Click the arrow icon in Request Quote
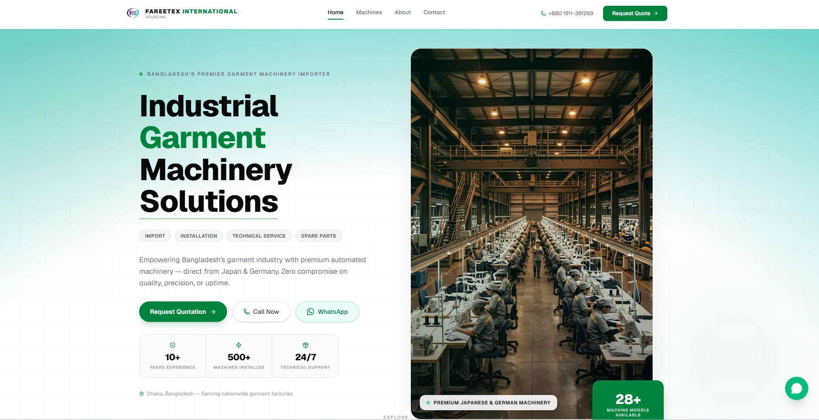Screen dimensions: 819x420 656,13
